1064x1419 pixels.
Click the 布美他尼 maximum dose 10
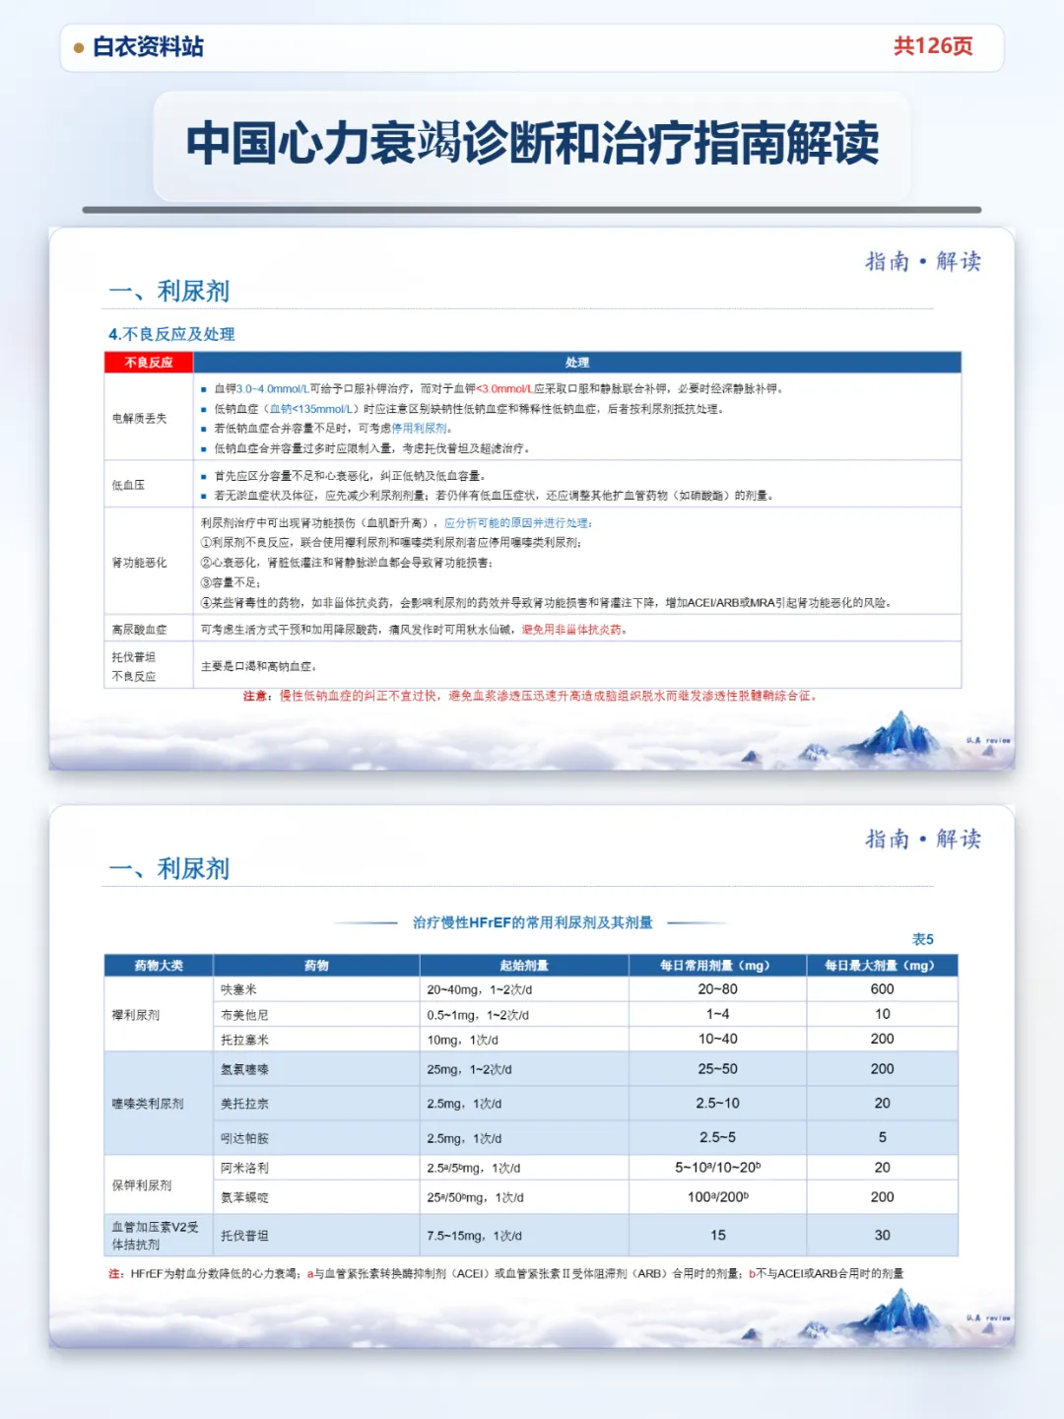(x=882, y=1014)
